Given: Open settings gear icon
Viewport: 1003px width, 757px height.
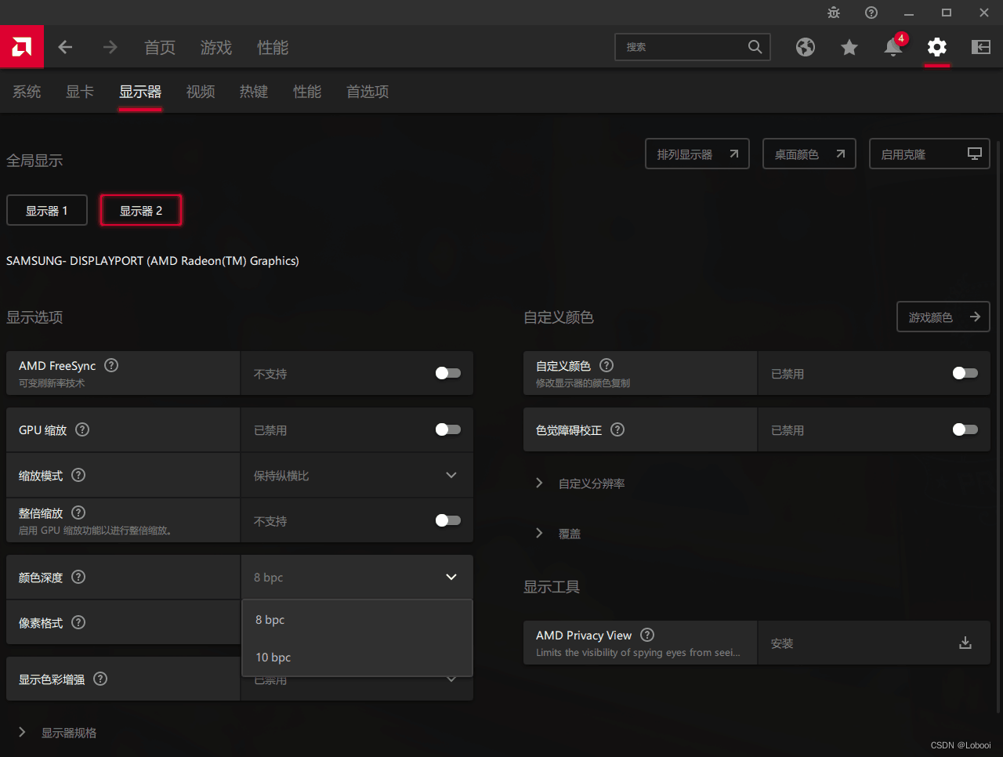Looking at the screenshot, I should click(x=937, y=47).
